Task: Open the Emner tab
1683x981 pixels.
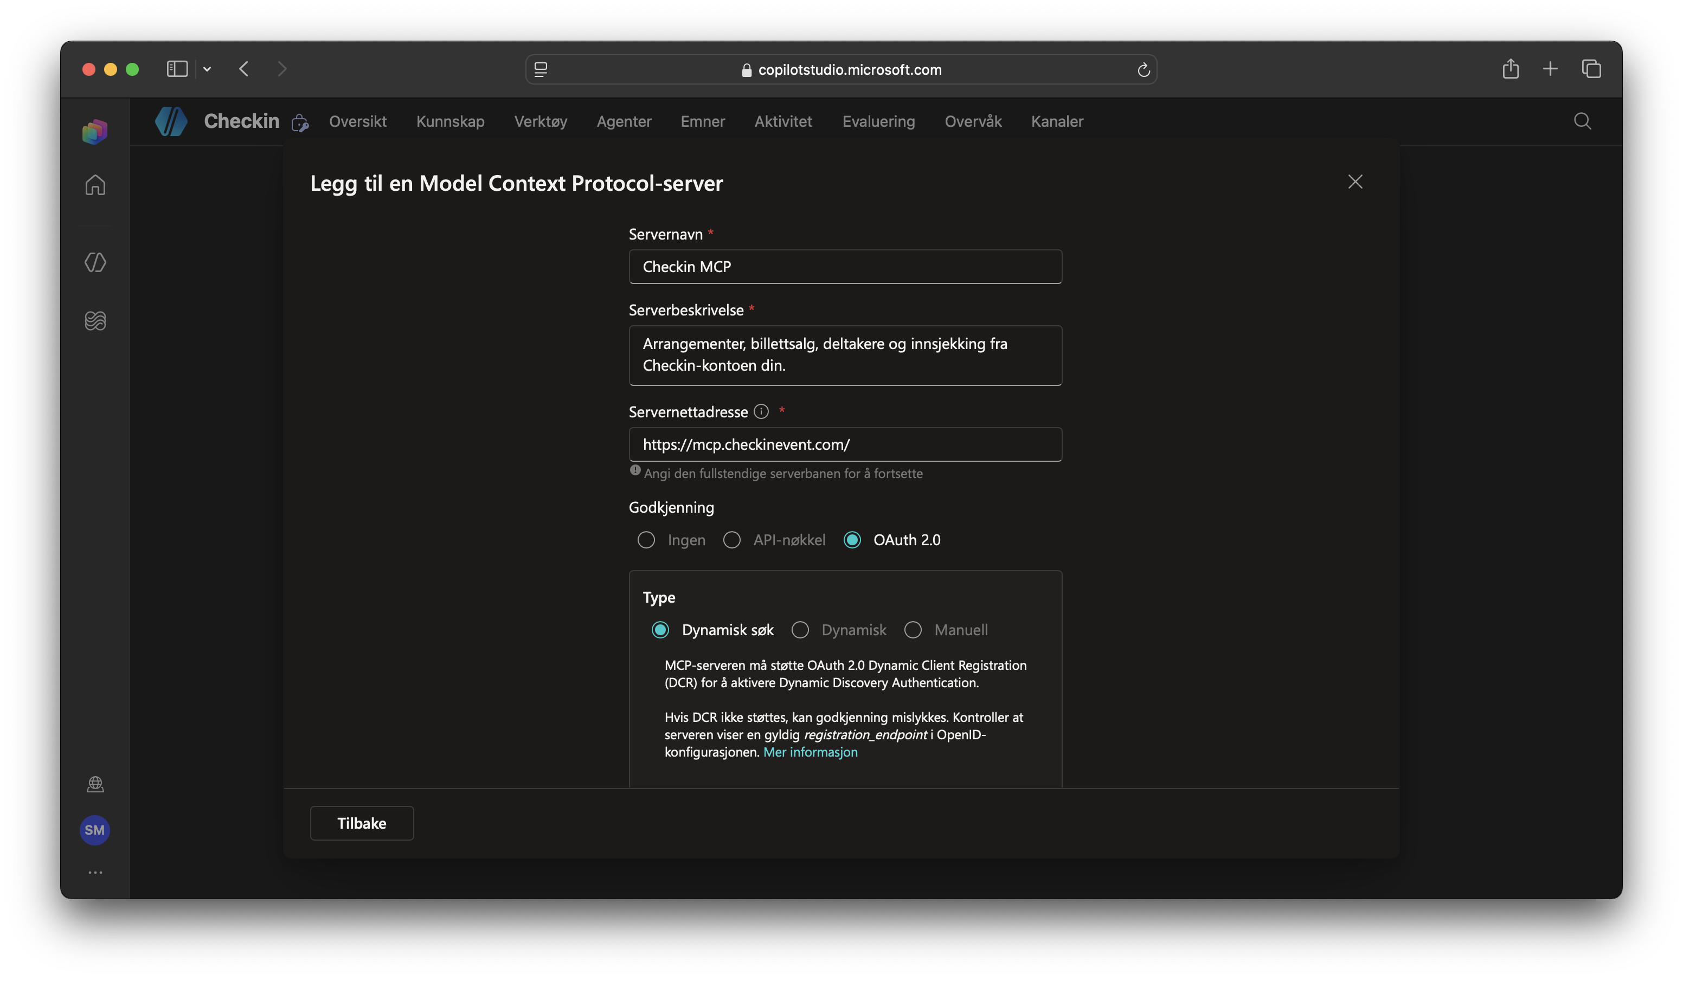Action: click(703, 121)
